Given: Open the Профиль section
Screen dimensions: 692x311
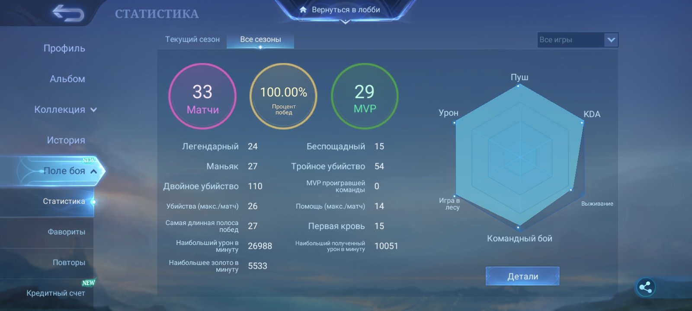Looking at the screenshot, I should tap(64, 48).
